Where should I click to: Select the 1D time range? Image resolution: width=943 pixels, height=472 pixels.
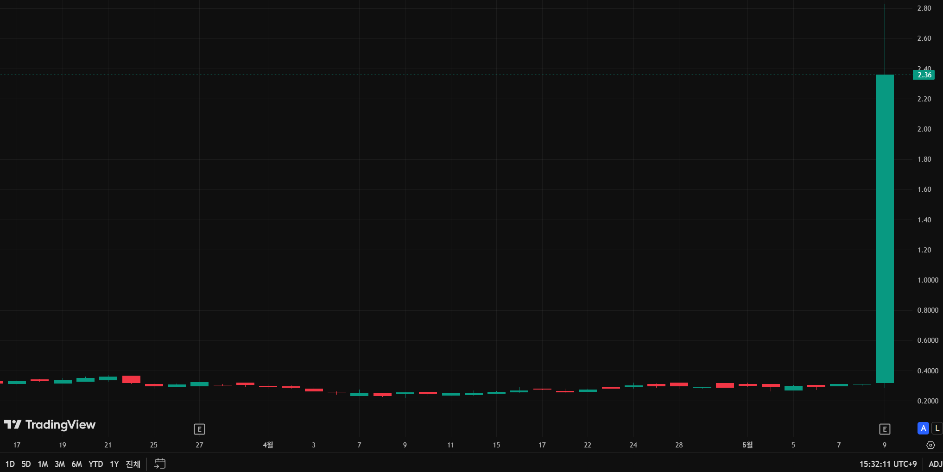pyautogui.click(x=10, y=464)
